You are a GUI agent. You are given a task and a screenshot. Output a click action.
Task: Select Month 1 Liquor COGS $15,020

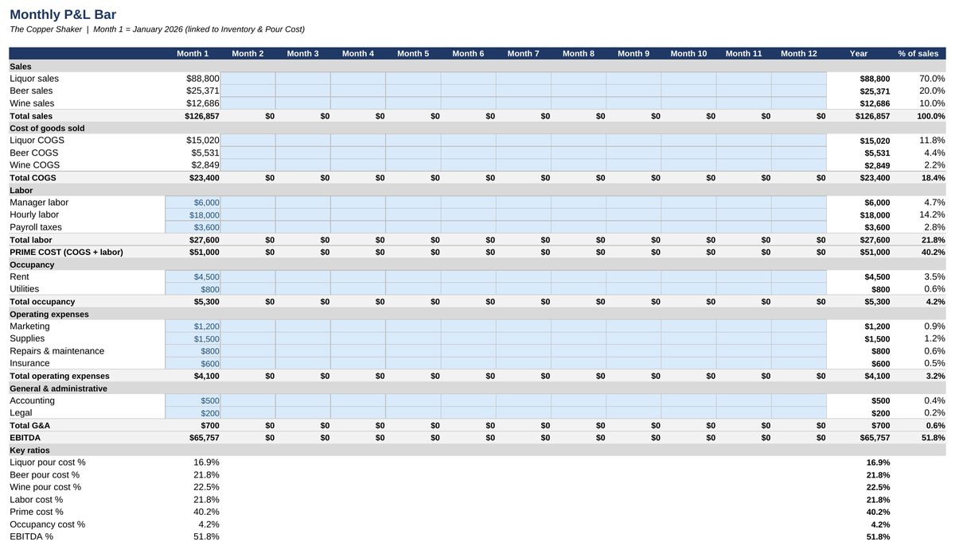(193, 141)
